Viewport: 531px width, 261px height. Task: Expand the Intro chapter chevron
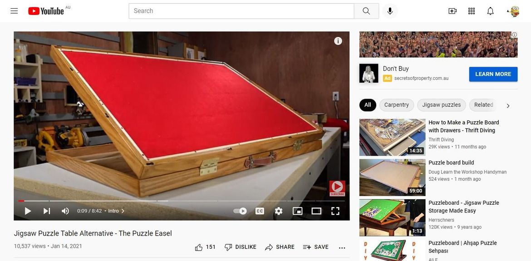[x=123, y=211]
